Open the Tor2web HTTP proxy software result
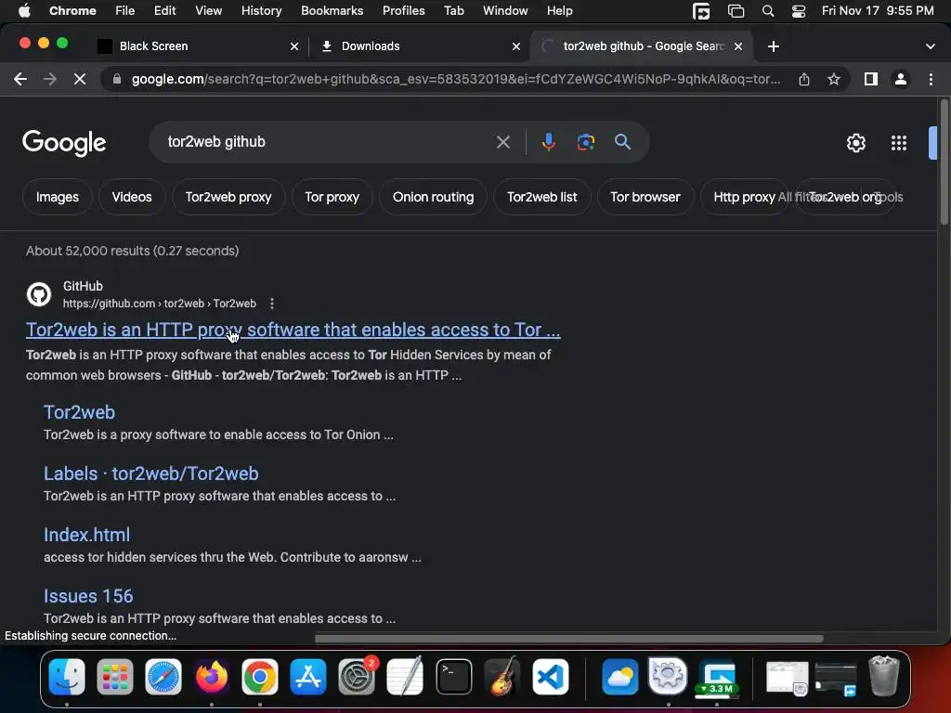Viewport: 951px width, 713px height. (x=293, y=330)
